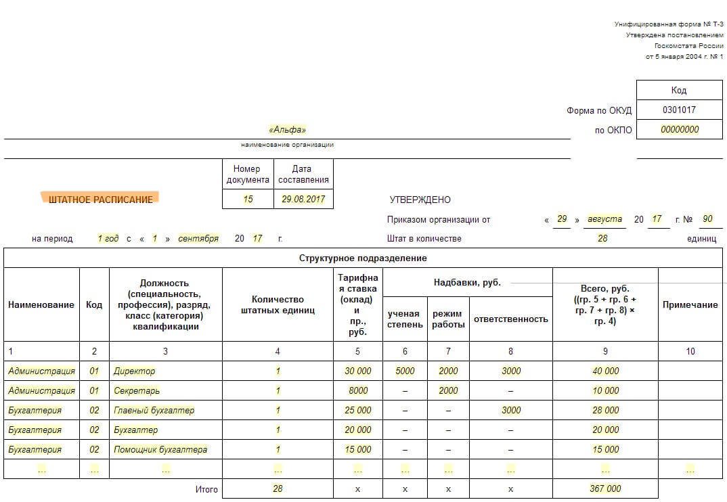Click the Secretary's total cell 10 000
727x502 pixels.
point(605,390)
